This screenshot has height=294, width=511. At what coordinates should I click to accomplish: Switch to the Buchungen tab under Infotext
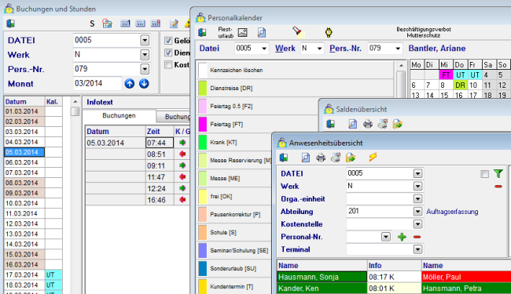(x=119, y=116)
